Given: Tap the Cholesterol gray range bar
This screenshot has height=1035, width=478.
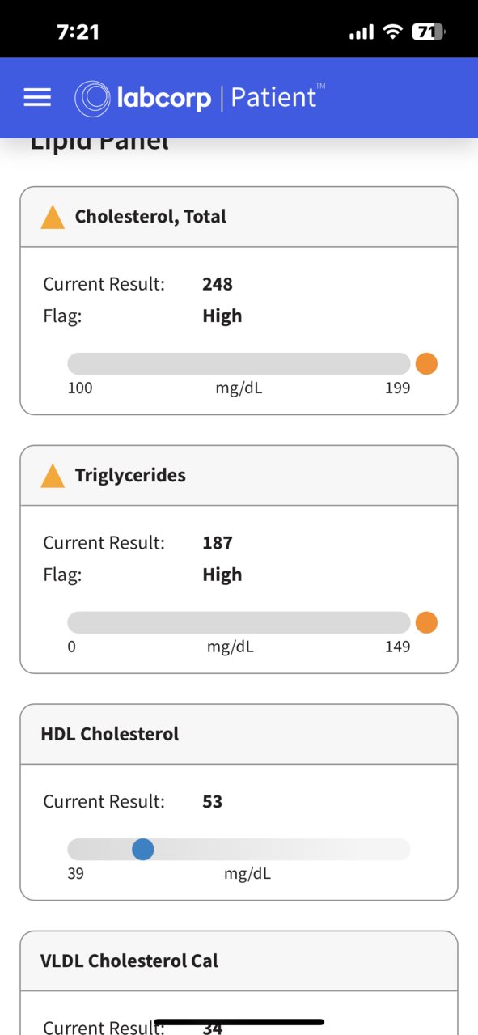Looking at the screenshot, I should tap(239, 364).
